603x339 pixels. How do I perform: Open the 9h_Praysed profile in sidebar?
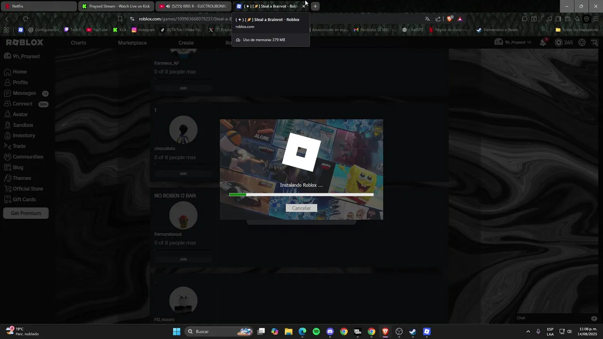pyautogui.click(x=22, y=56)
